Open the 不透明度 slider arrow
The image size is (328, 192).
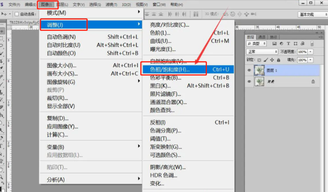(311, 52)
